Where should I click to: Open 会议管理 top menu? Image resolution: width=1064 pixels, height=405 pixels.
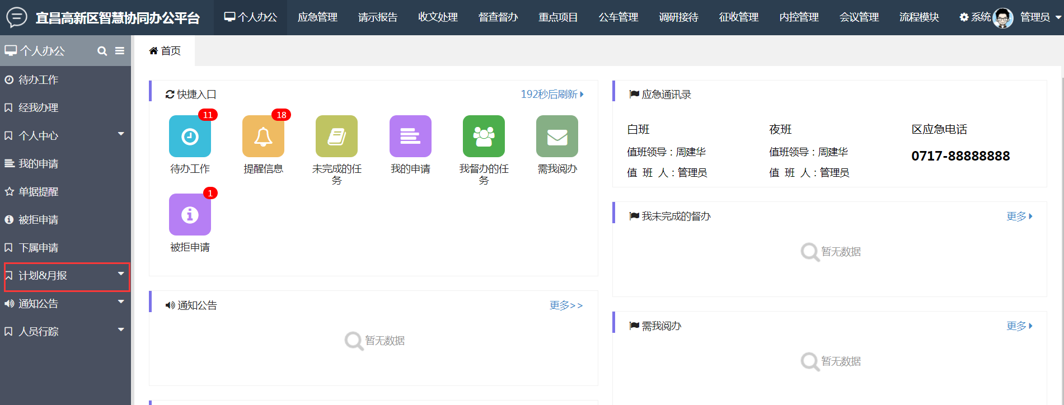[859, 17]
